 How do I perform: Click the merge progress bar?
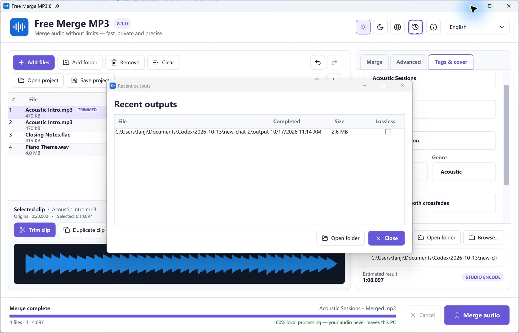point(202,316)
